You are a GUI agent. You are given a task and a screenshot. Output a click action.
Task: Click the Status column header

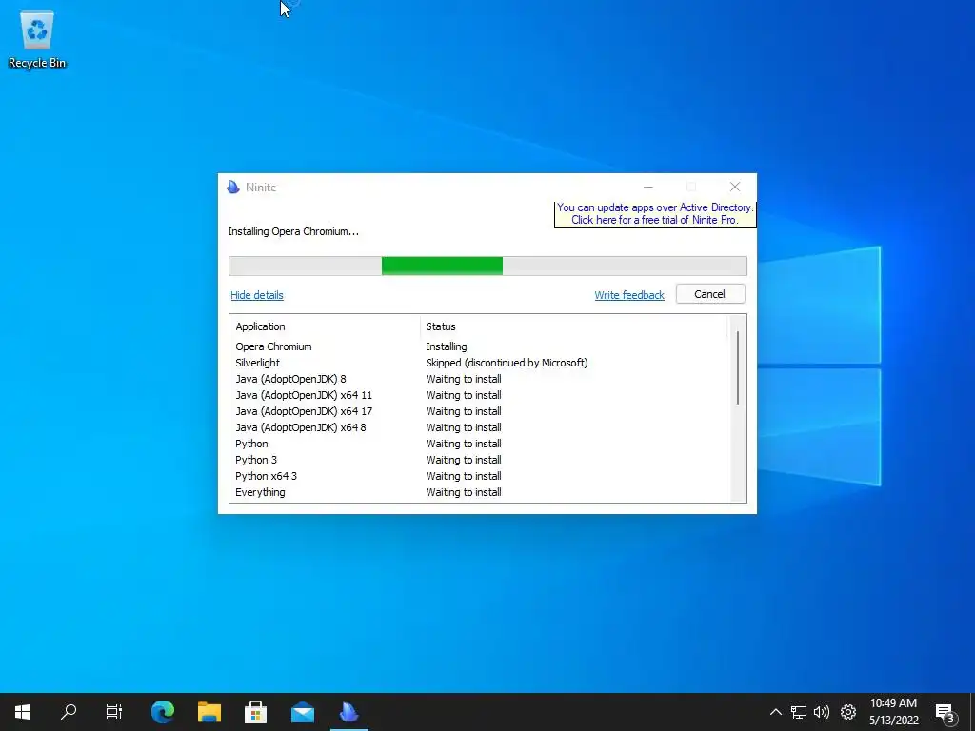point(572,326)
